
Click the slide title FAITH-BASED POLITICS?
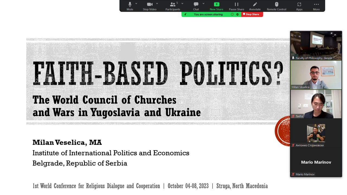(158, 73)
